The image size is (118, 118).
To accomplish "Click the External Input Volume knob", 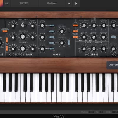I will coord(62,31).
